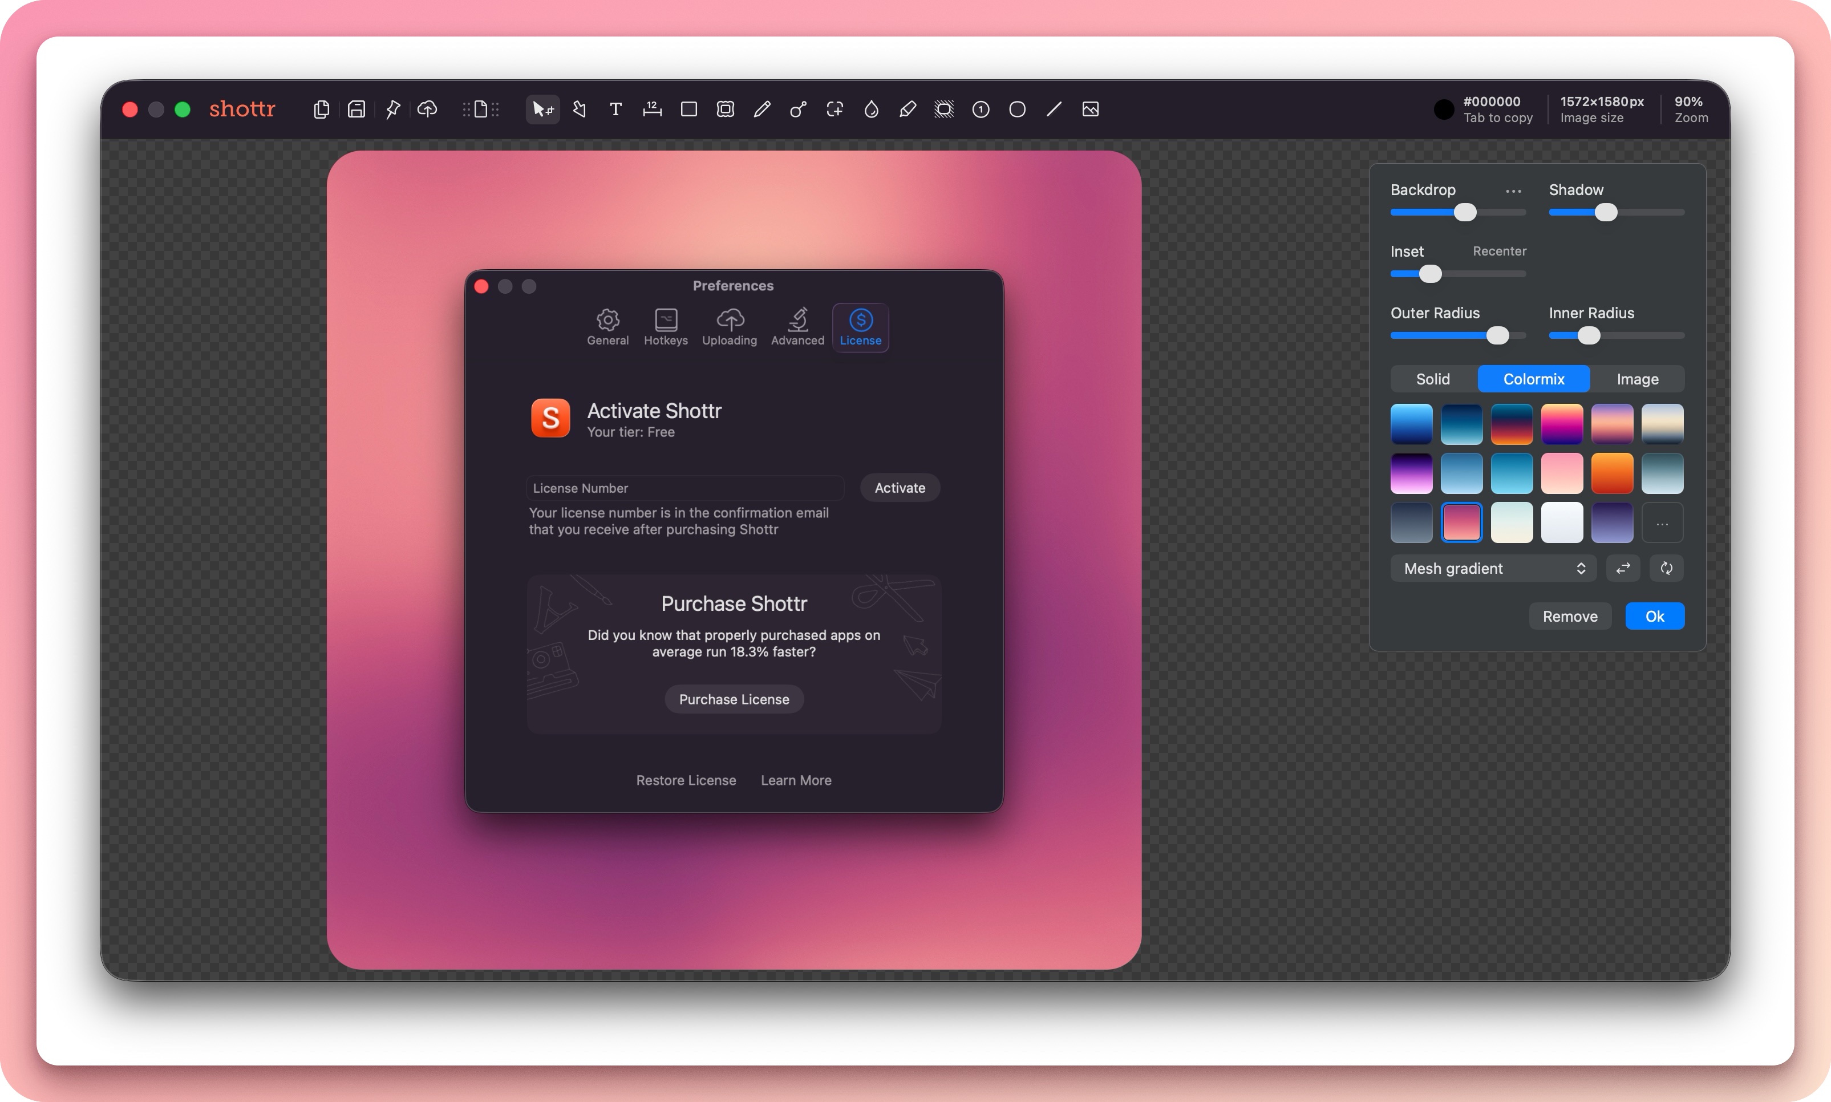Screen dimensions: 1831x1102
Task: Select the blur droplet tool
Action: click(x=871, y=109)
